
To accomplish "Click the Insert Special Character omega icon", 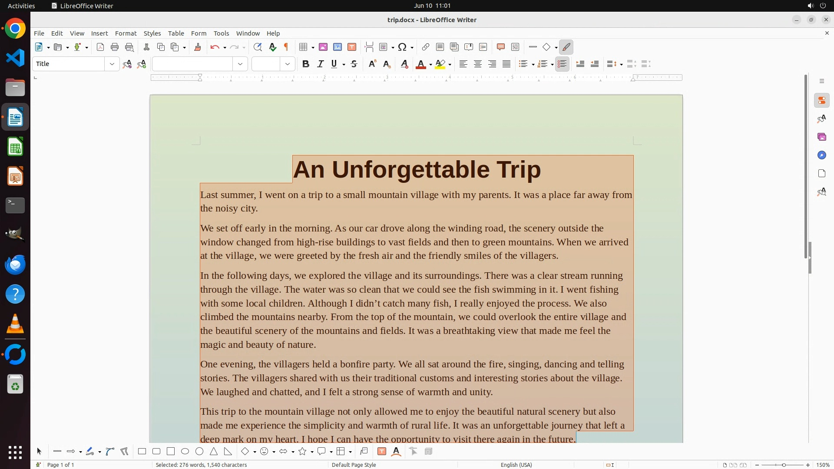I will point(402,47).
